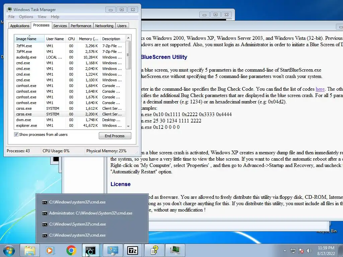
Task: Open the help file taskbar icon
Action: (154, 250)
